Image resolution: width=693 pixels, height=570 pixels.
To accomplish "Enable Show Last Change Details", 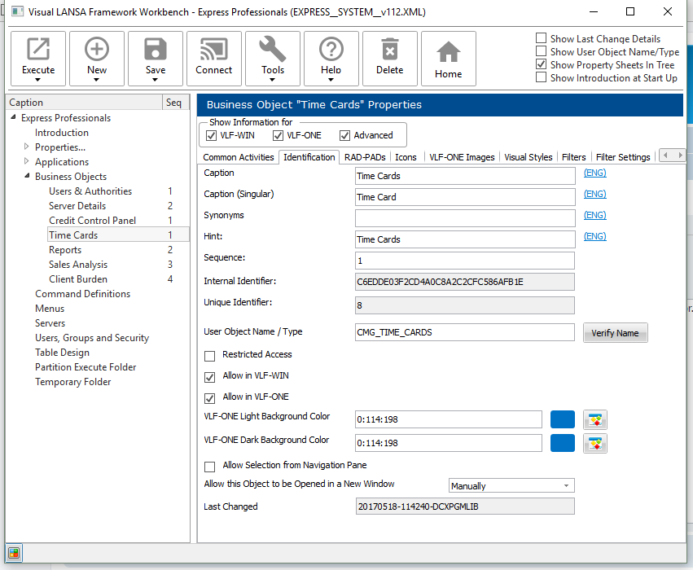I will pos(541,38).
